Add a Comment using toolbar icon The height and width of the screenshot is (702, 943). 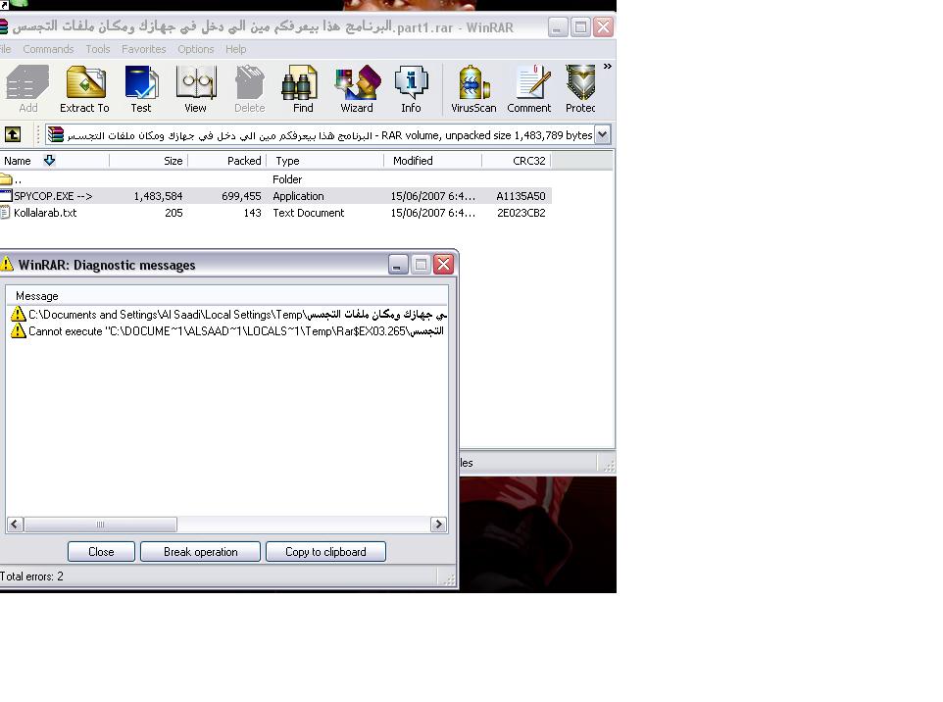(x=529, y=89)
